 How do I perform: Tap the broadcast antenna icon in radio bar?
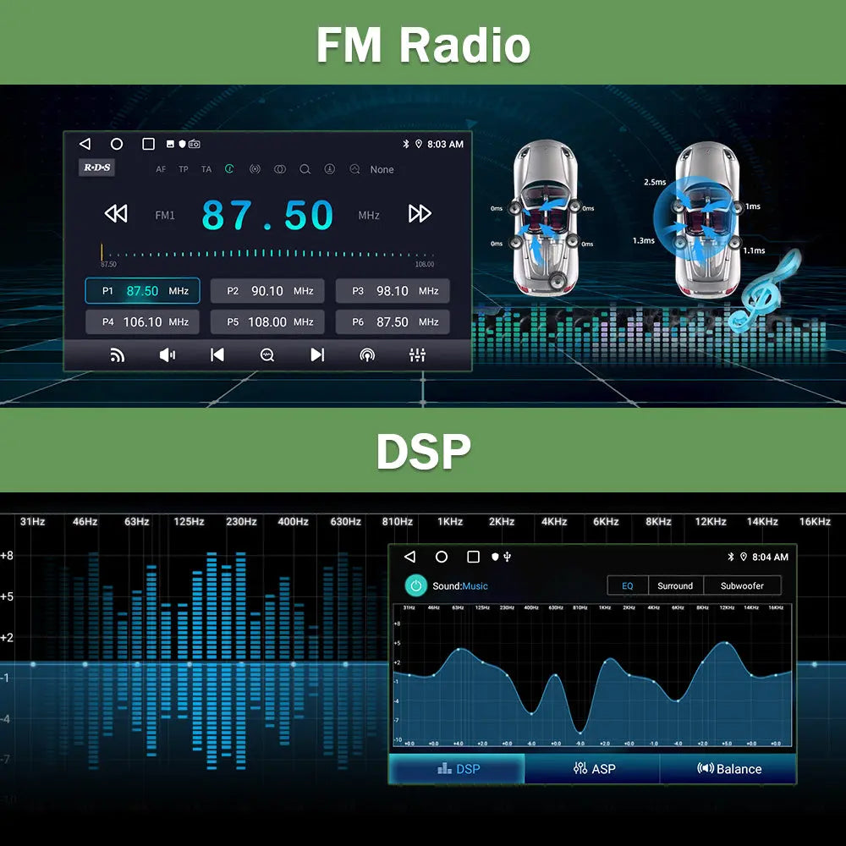(x=367, y=355)
